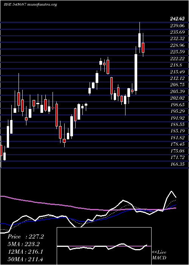The image size is (189, 265).
Task: Click the Price : 227.2 readout
Action: [26, 237]
